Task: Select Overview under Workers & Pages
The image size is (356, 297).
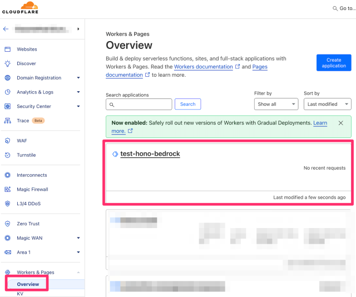Action: click(x=28, y=284)
